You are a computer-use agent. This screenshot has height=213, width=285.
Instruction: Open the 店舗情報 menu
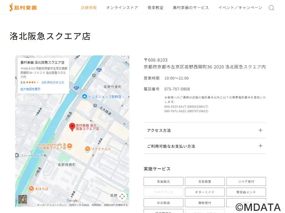tap(89, 7)
